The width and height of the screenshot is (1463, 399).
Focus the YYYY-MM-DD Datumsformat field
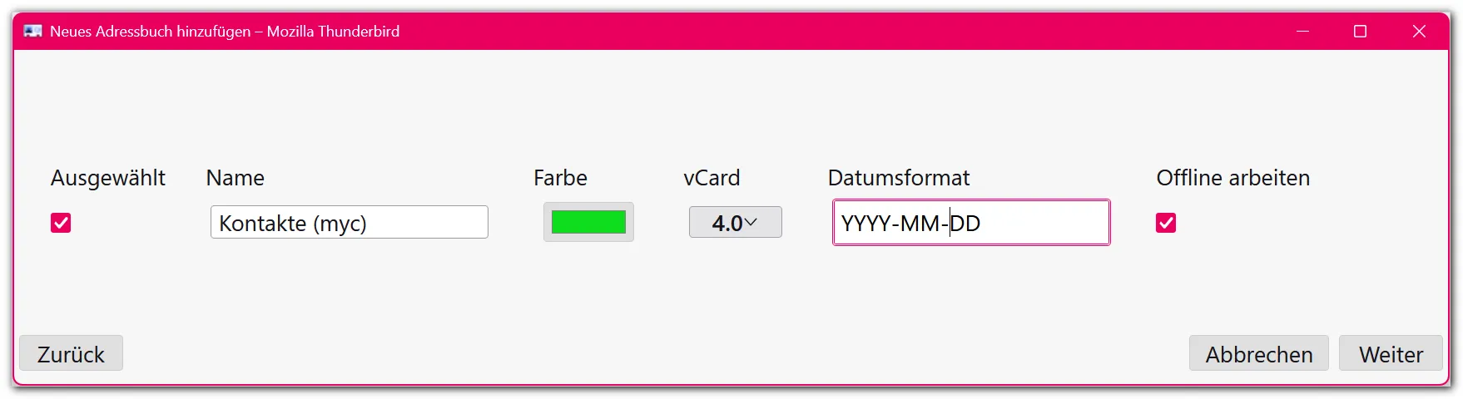971,222
